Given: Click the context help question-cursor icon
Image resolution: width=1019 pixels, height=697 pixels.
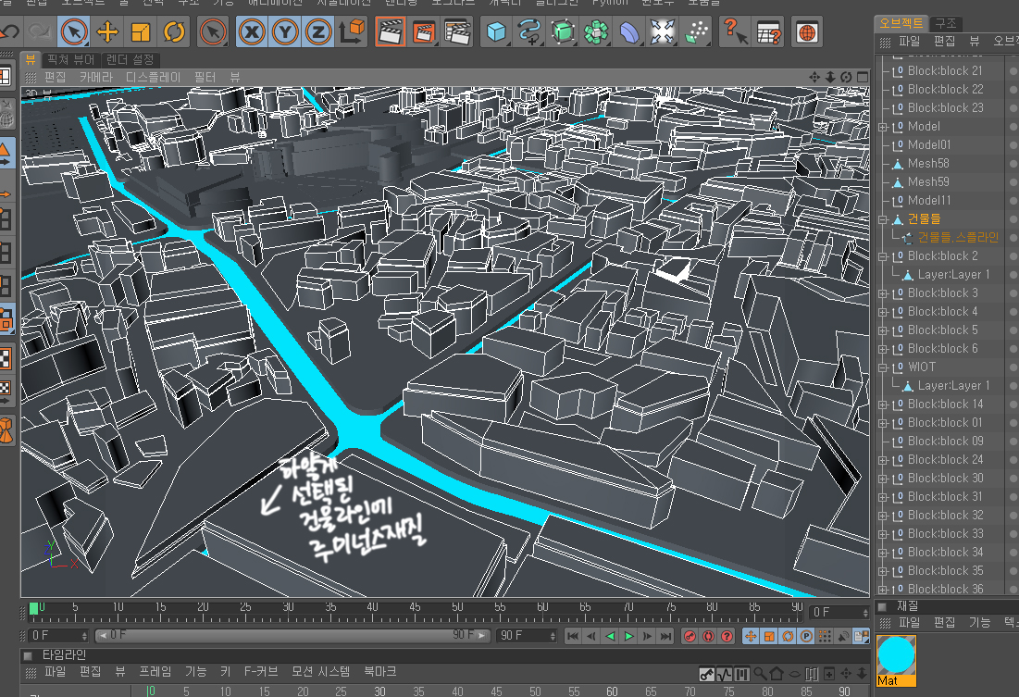Looking at the screenshot, I should pyautogui.click(x=735, y=31).
